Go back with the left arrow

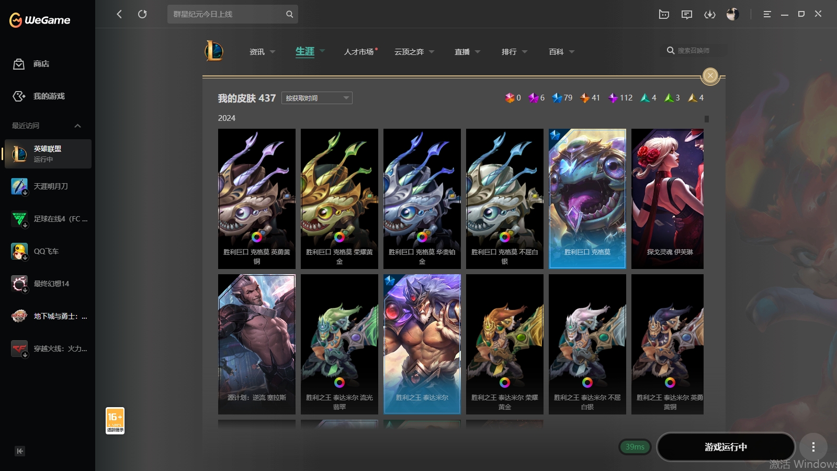point(119,14)
